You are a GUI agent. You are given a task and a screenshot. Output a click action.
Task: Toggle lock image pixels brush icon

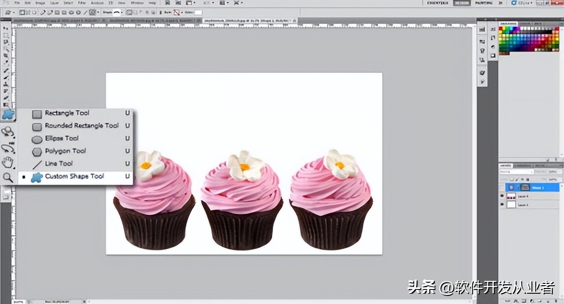point(517,179)
